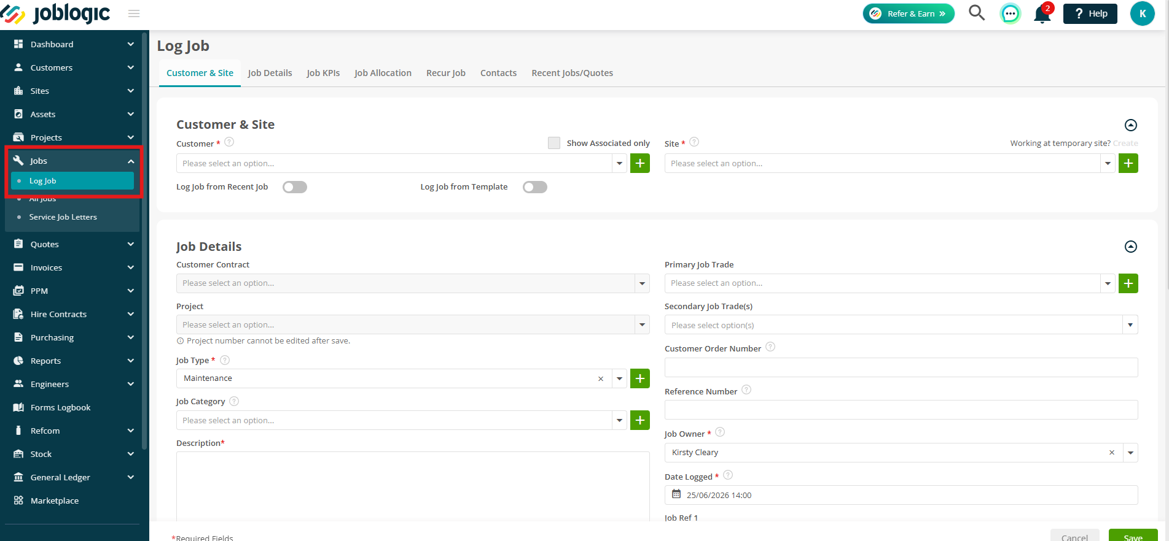Click the Site field help icon
Image resolution: width=1169 pixels, height=541 pixels.
tap(694, 142)
